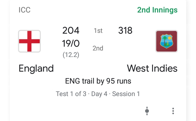Click England's first innings score 204
Screen dimensions: 196x121
[x=71, y=31]
